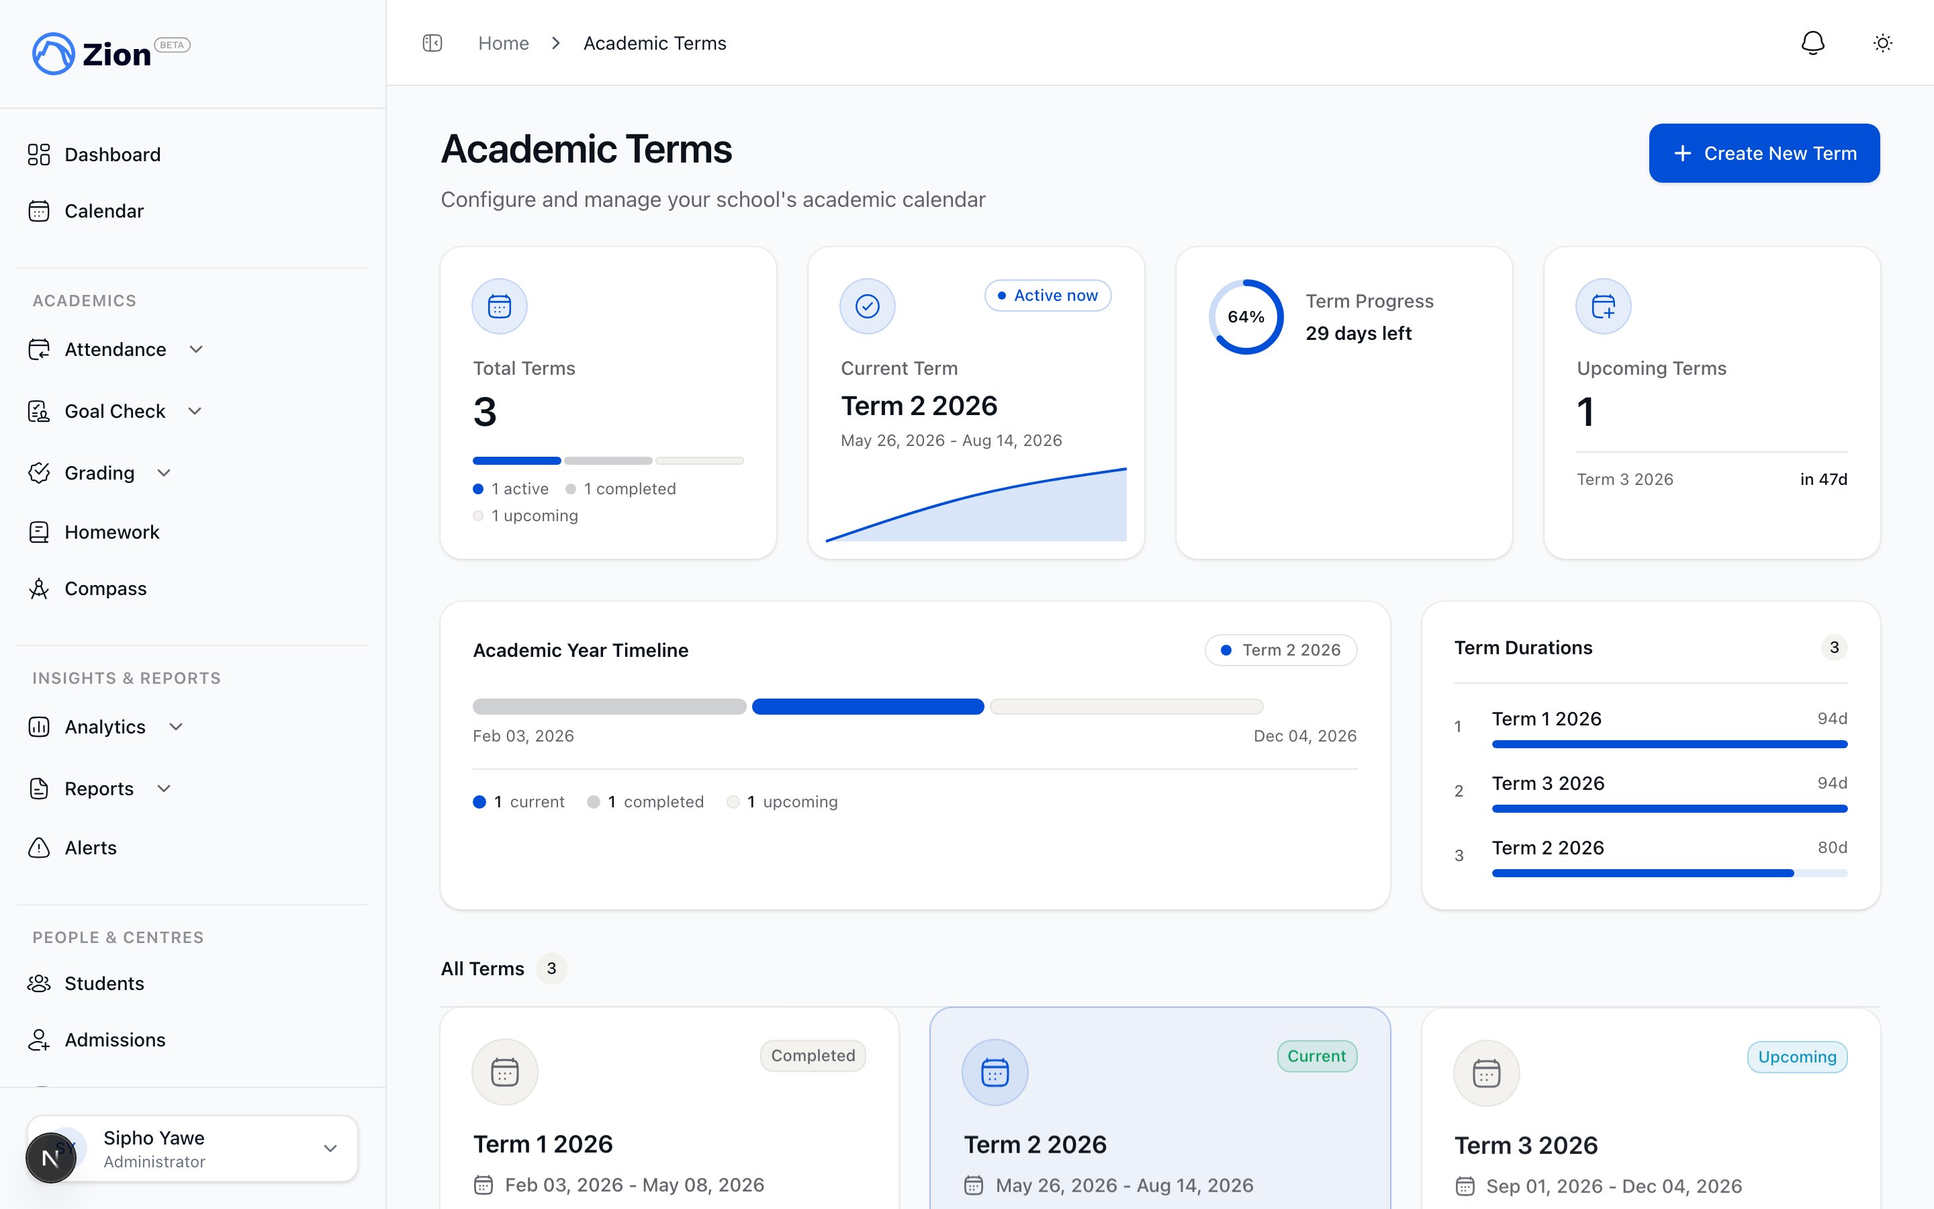
Task: Click the Calendar sidebar icon
Action: (x=38, y=211)
